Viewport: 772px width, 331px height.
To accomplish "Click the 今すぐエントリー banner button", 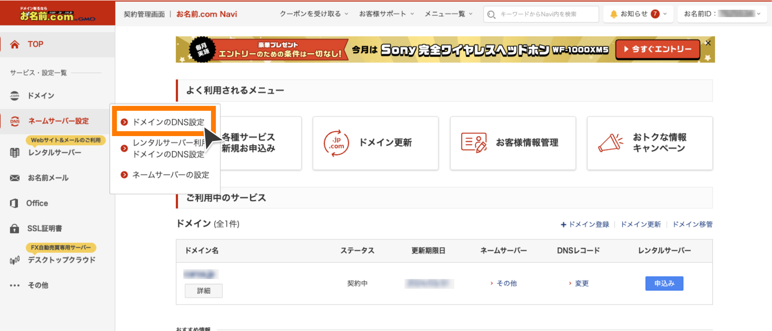I will tap(657, 49).
